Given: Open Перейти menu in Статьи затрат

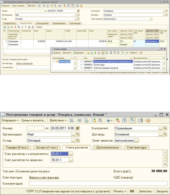Looking at the screenshot, I should click(134, 53).
